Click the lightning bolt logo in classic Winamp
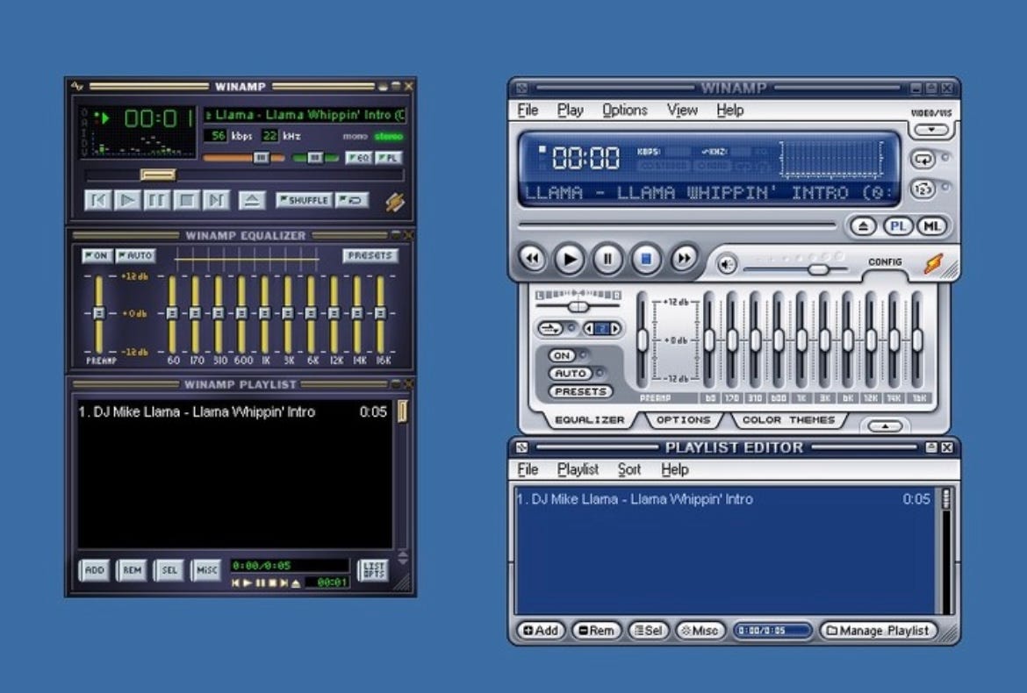The height and width of the screenshot is (693, 1027). pos(395,202)
